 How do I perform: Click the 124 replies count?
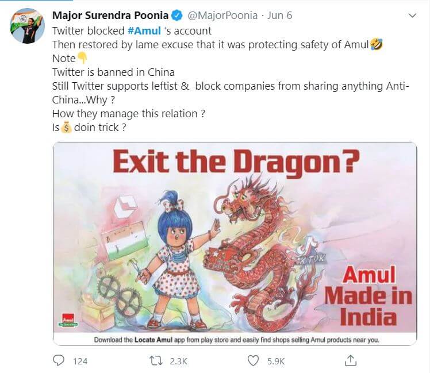[x=80, y=361]
